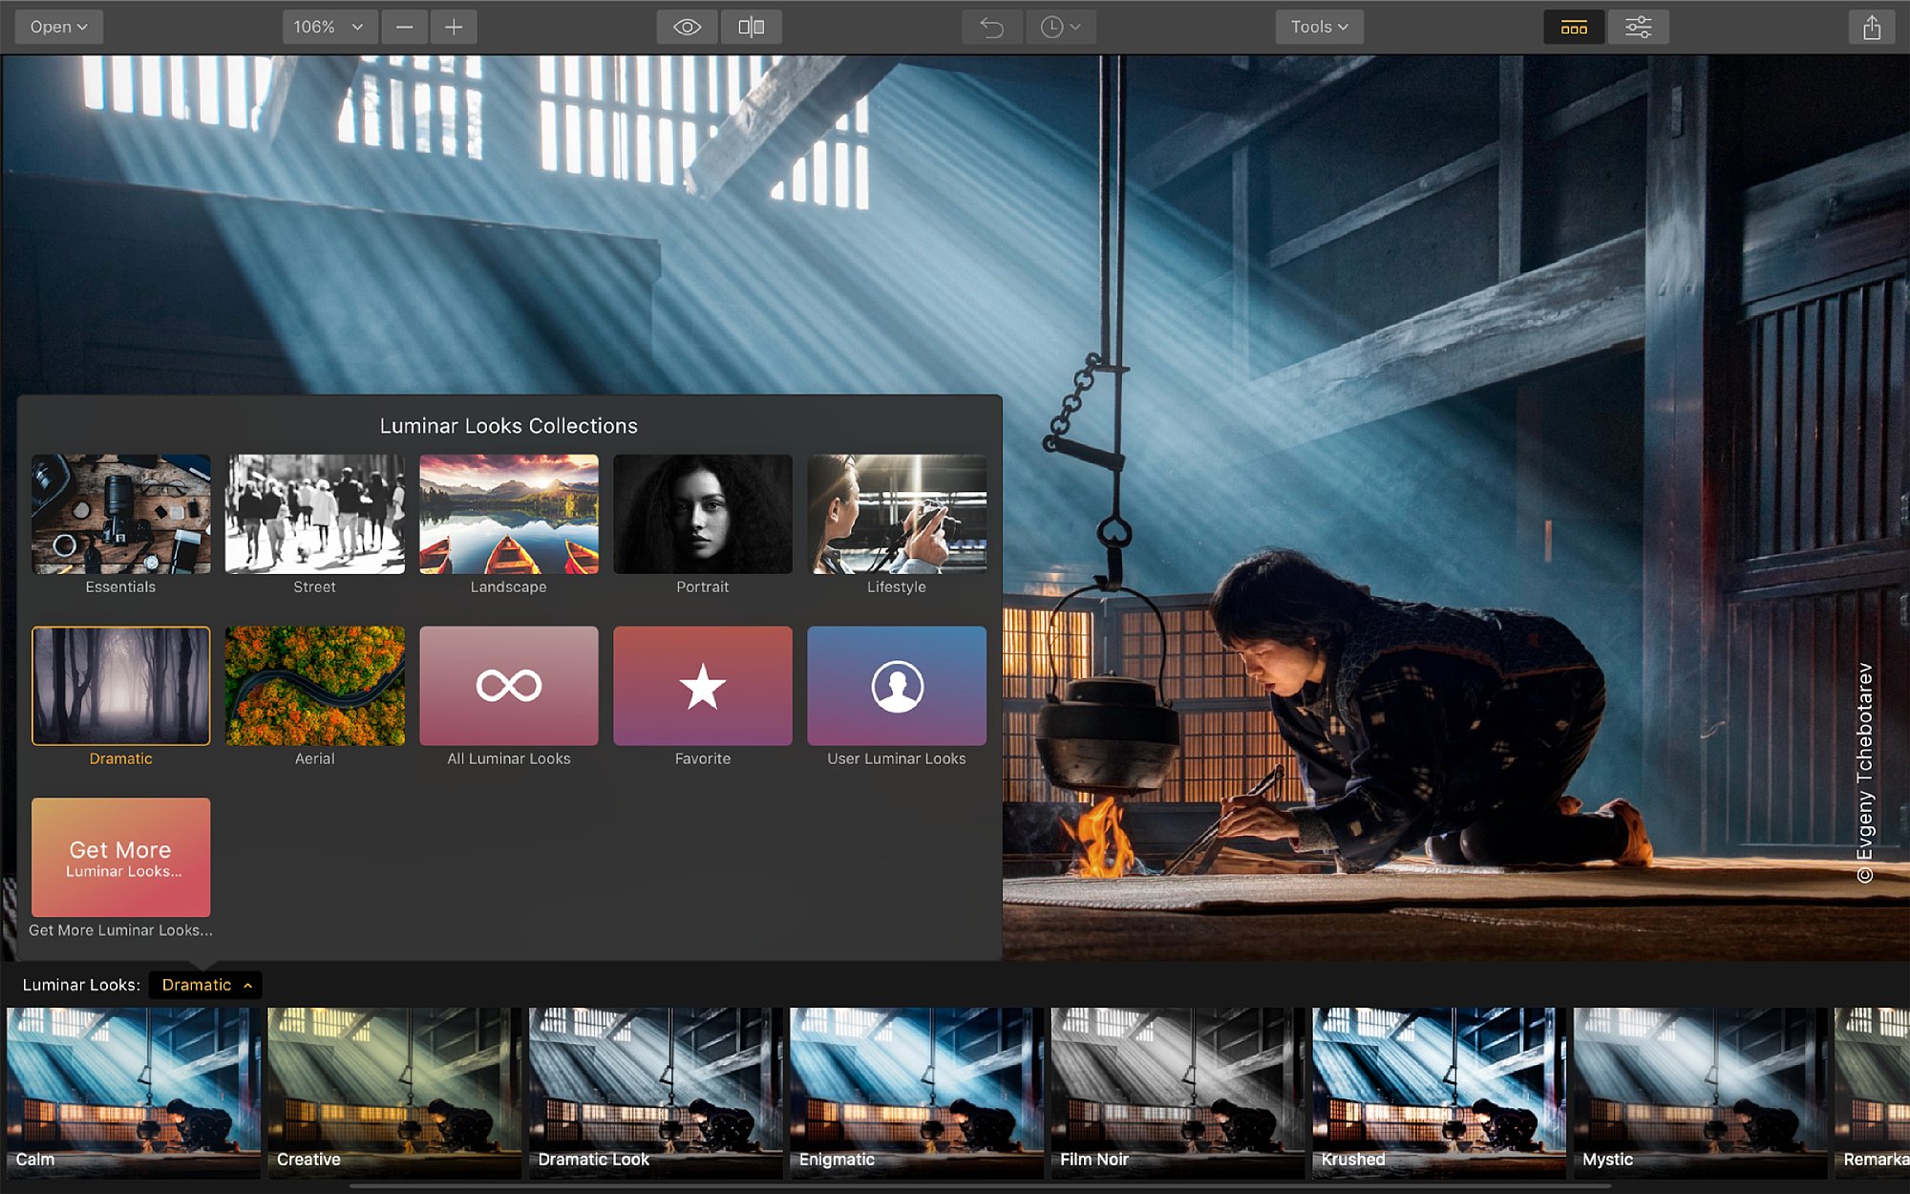Apply the Creative look preset
1910x1194 pixels.
[394, 1093]
